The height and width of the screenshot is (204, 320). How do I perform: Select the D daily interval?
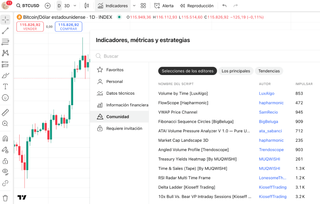(59, 6)
